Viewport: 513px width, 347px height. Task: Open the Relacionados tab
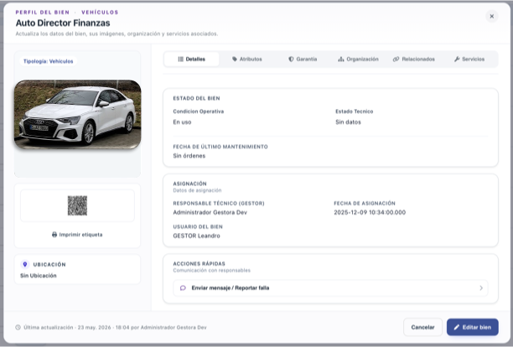pyautogui.click(x=414, y=60)
